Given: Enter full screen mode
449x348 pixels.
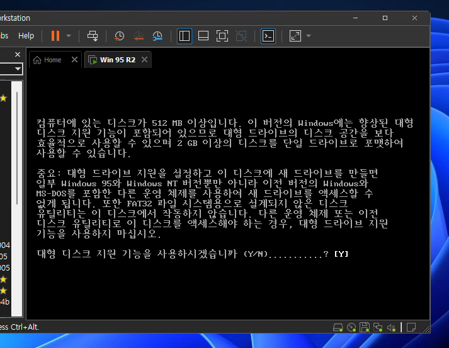Looking at the screenshot, I should 222,36.
